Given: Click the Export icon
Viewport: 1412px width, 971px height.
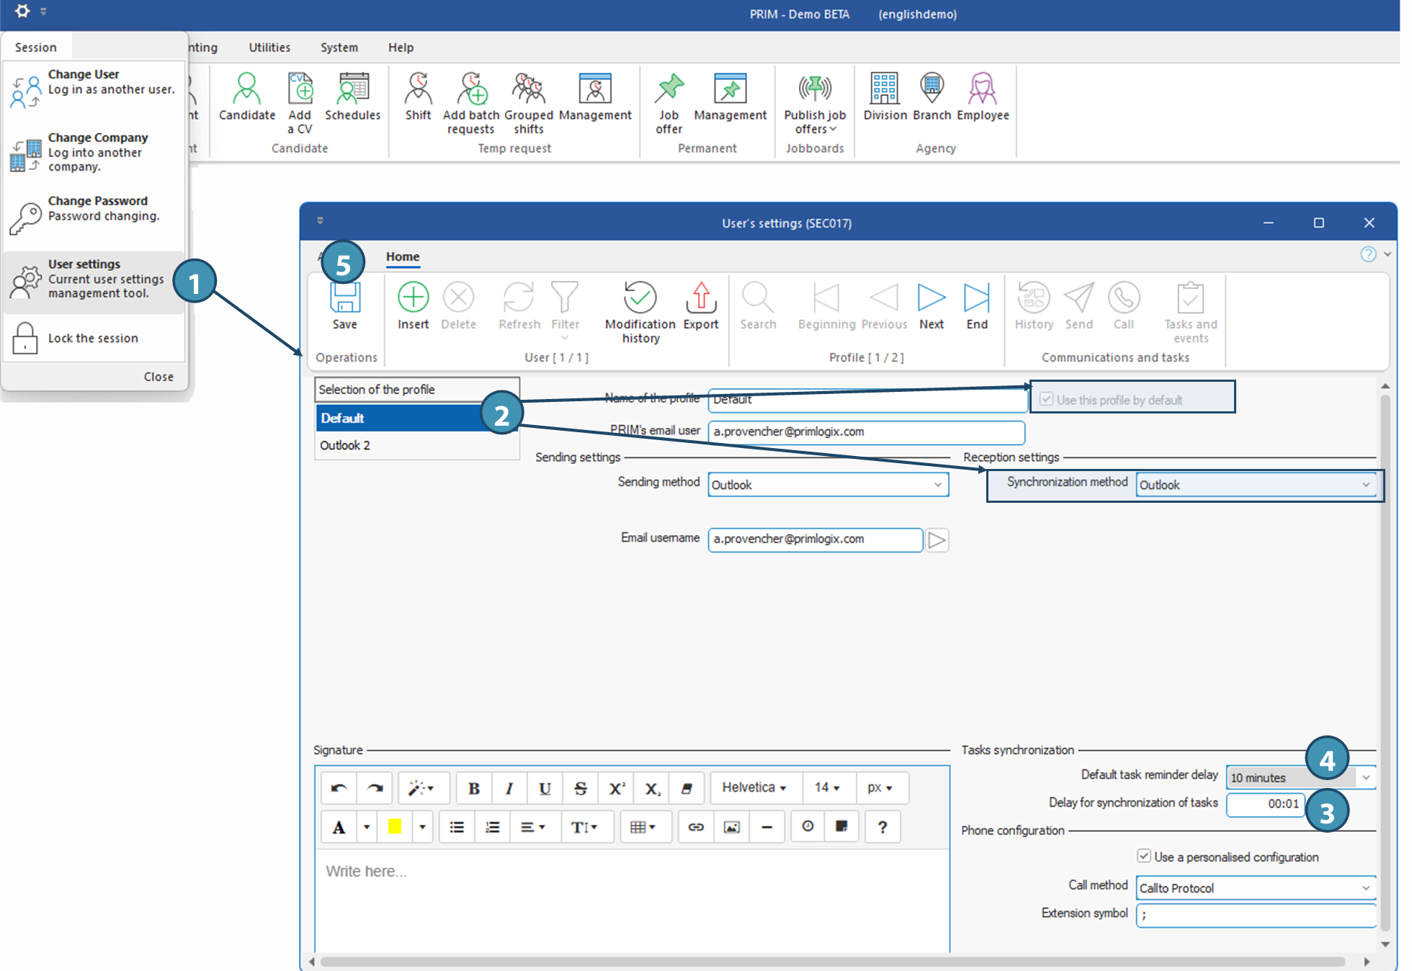Looking at the screenshot, I should [x=700, y=297].
